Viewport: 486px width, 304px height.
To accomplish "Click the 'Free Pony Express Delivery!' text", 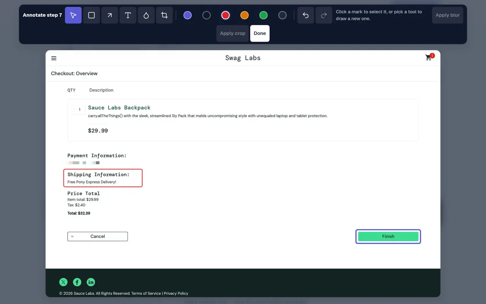I will [92, 182].
